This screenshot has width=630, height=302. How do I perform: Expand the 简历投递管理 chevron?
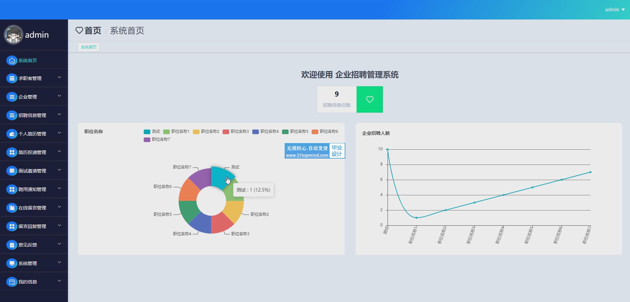point(59,151)
